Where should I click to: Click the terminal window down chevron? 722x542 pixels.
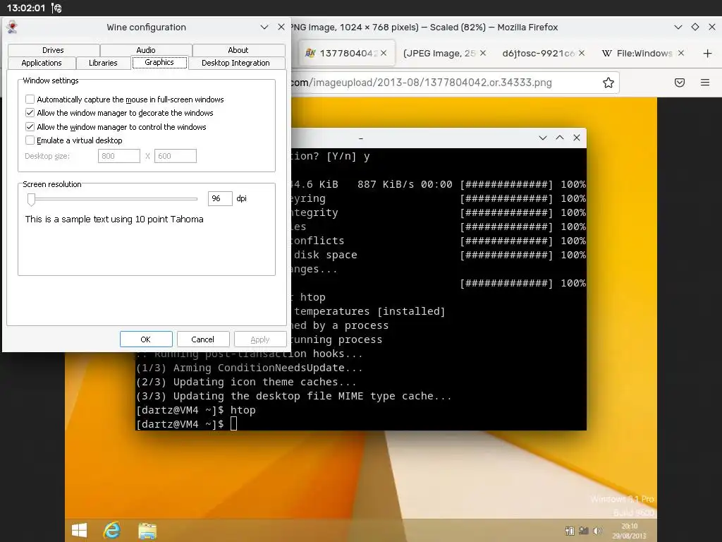(543, 138)
